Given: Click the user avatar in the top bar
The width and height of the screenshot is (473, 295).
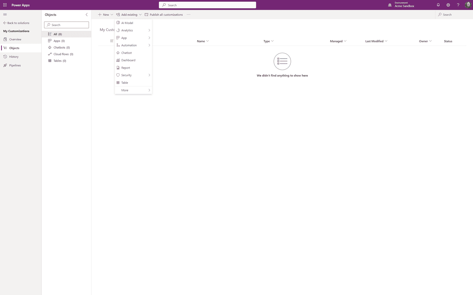Looking at the screenshot, I should tap(468, 5).
